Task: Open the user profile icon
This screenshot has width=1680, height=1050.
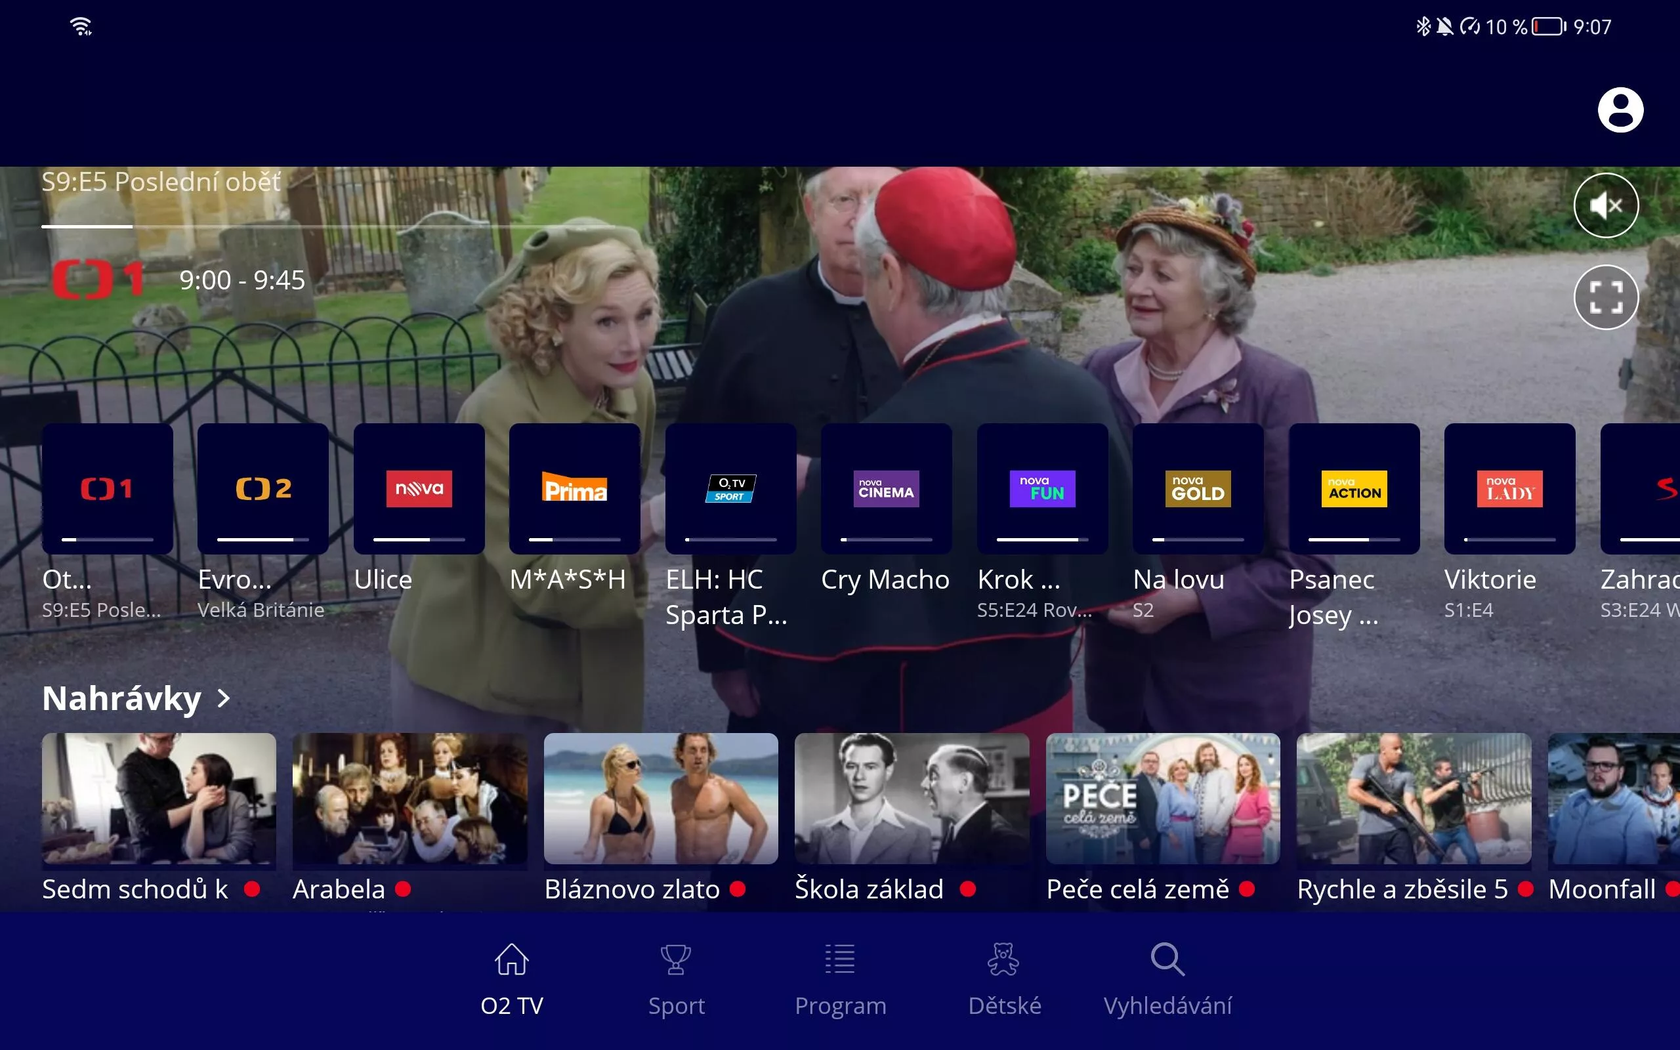Action: pos(1620,110)
